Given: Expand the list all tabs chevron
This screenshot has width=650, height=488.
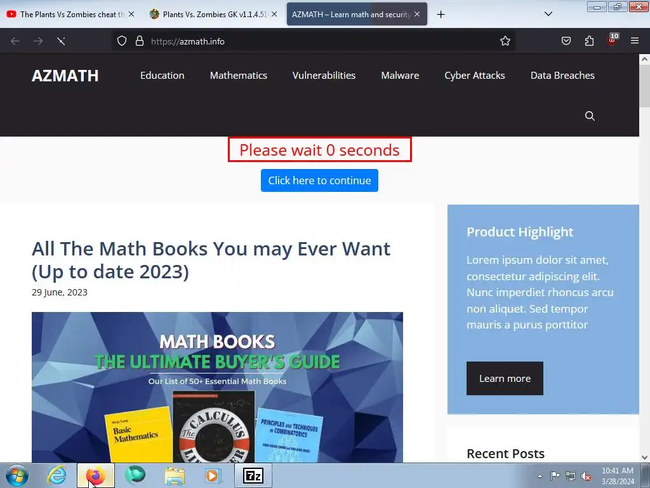Looking at the screenshot, I should (x=548, y=14).
